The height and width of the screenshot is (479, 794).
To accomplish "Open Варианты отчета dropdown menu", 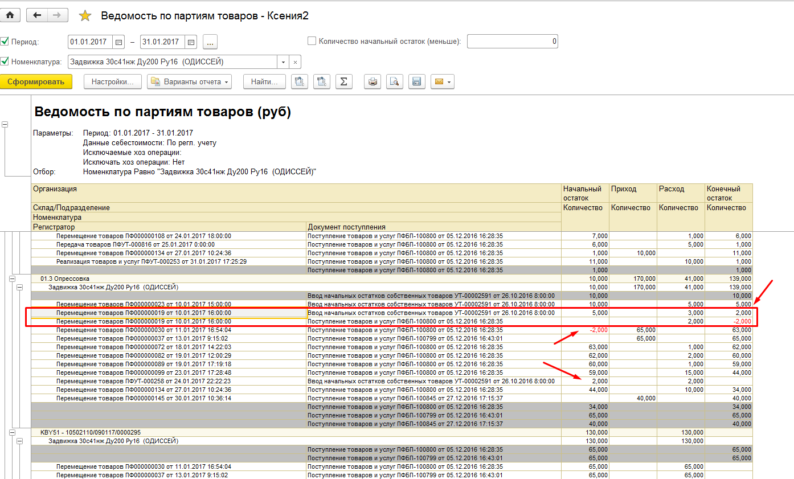I will click(190, 82).
